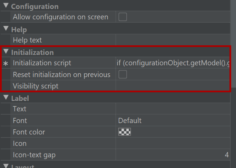Viewport: 236px width, 168px height.
Task: Edit the Initialization script value field
Action: coord(173,63)
